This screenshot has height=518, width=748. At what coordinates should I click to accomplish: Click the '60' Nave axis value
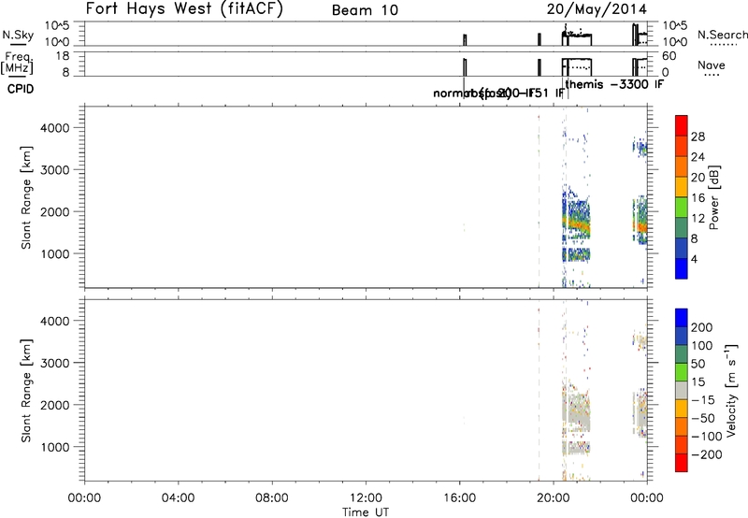coord(669,56)
